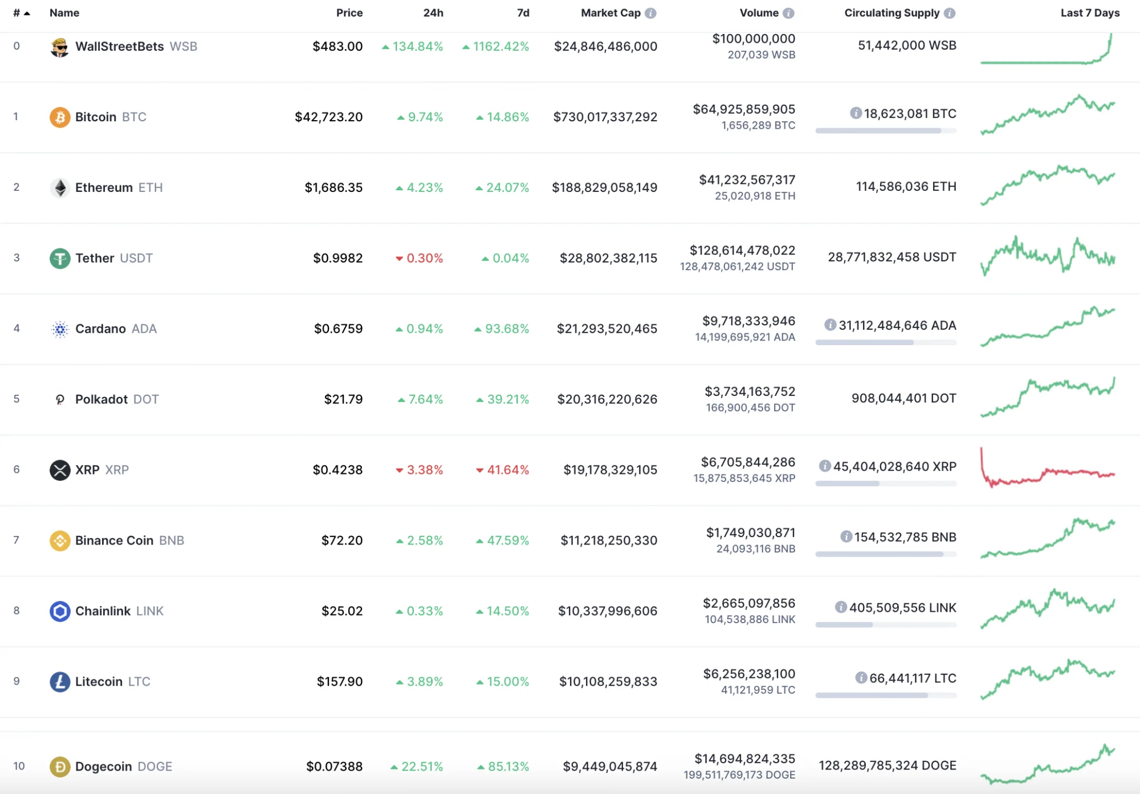This screenshot has width=1140, height=794.
Task: Click the Litecoin LTC logo
Action: coord(60,681)
